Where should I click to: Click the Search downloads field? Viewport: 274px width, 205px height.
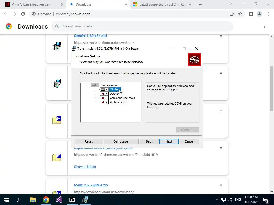coord(142,26)
